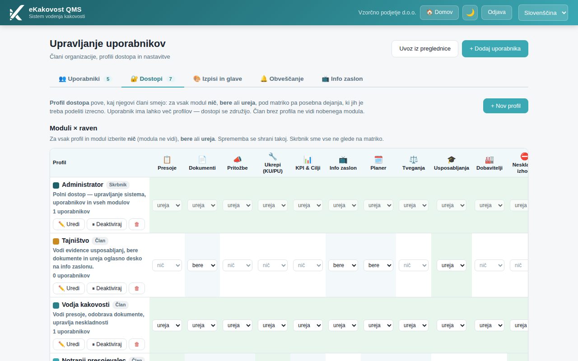
Task: Click the Pritožbe megaphone column icon
Action: (238, 160)
